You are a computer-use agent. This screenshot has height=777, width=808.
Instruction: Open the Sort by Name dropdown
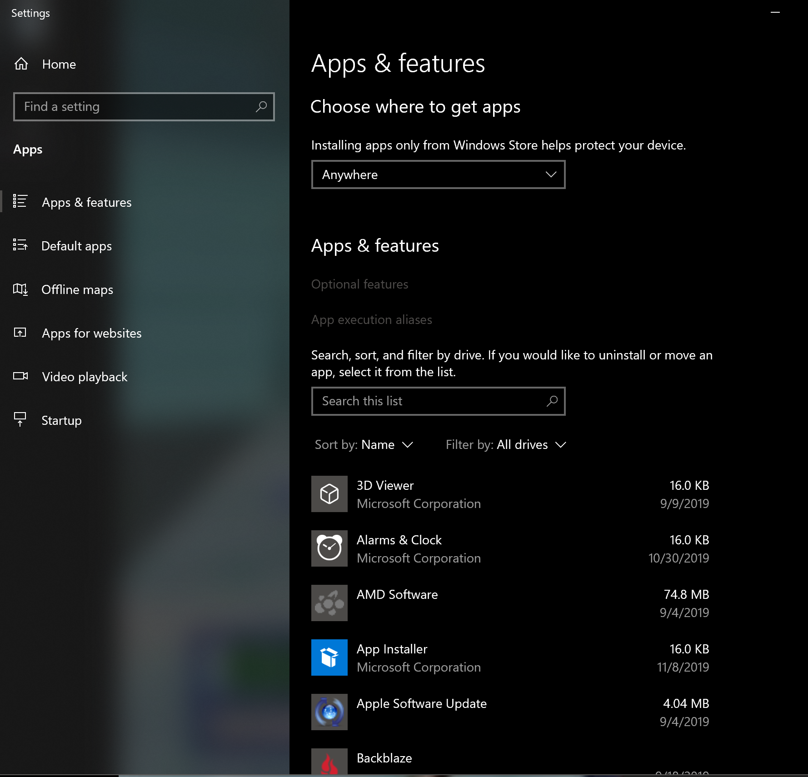(x=364, y=445)
